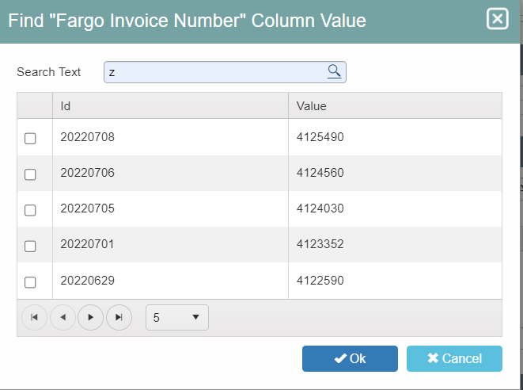The image size is (523, 390).
Task: Go to next page of results
Action: pos(90,317)
